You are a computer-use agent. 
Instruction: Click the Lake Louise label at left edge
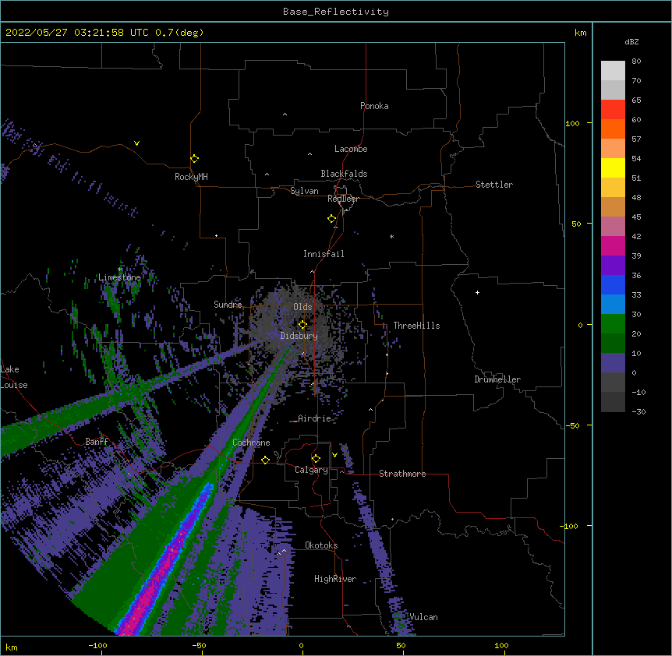pos(14,377)
